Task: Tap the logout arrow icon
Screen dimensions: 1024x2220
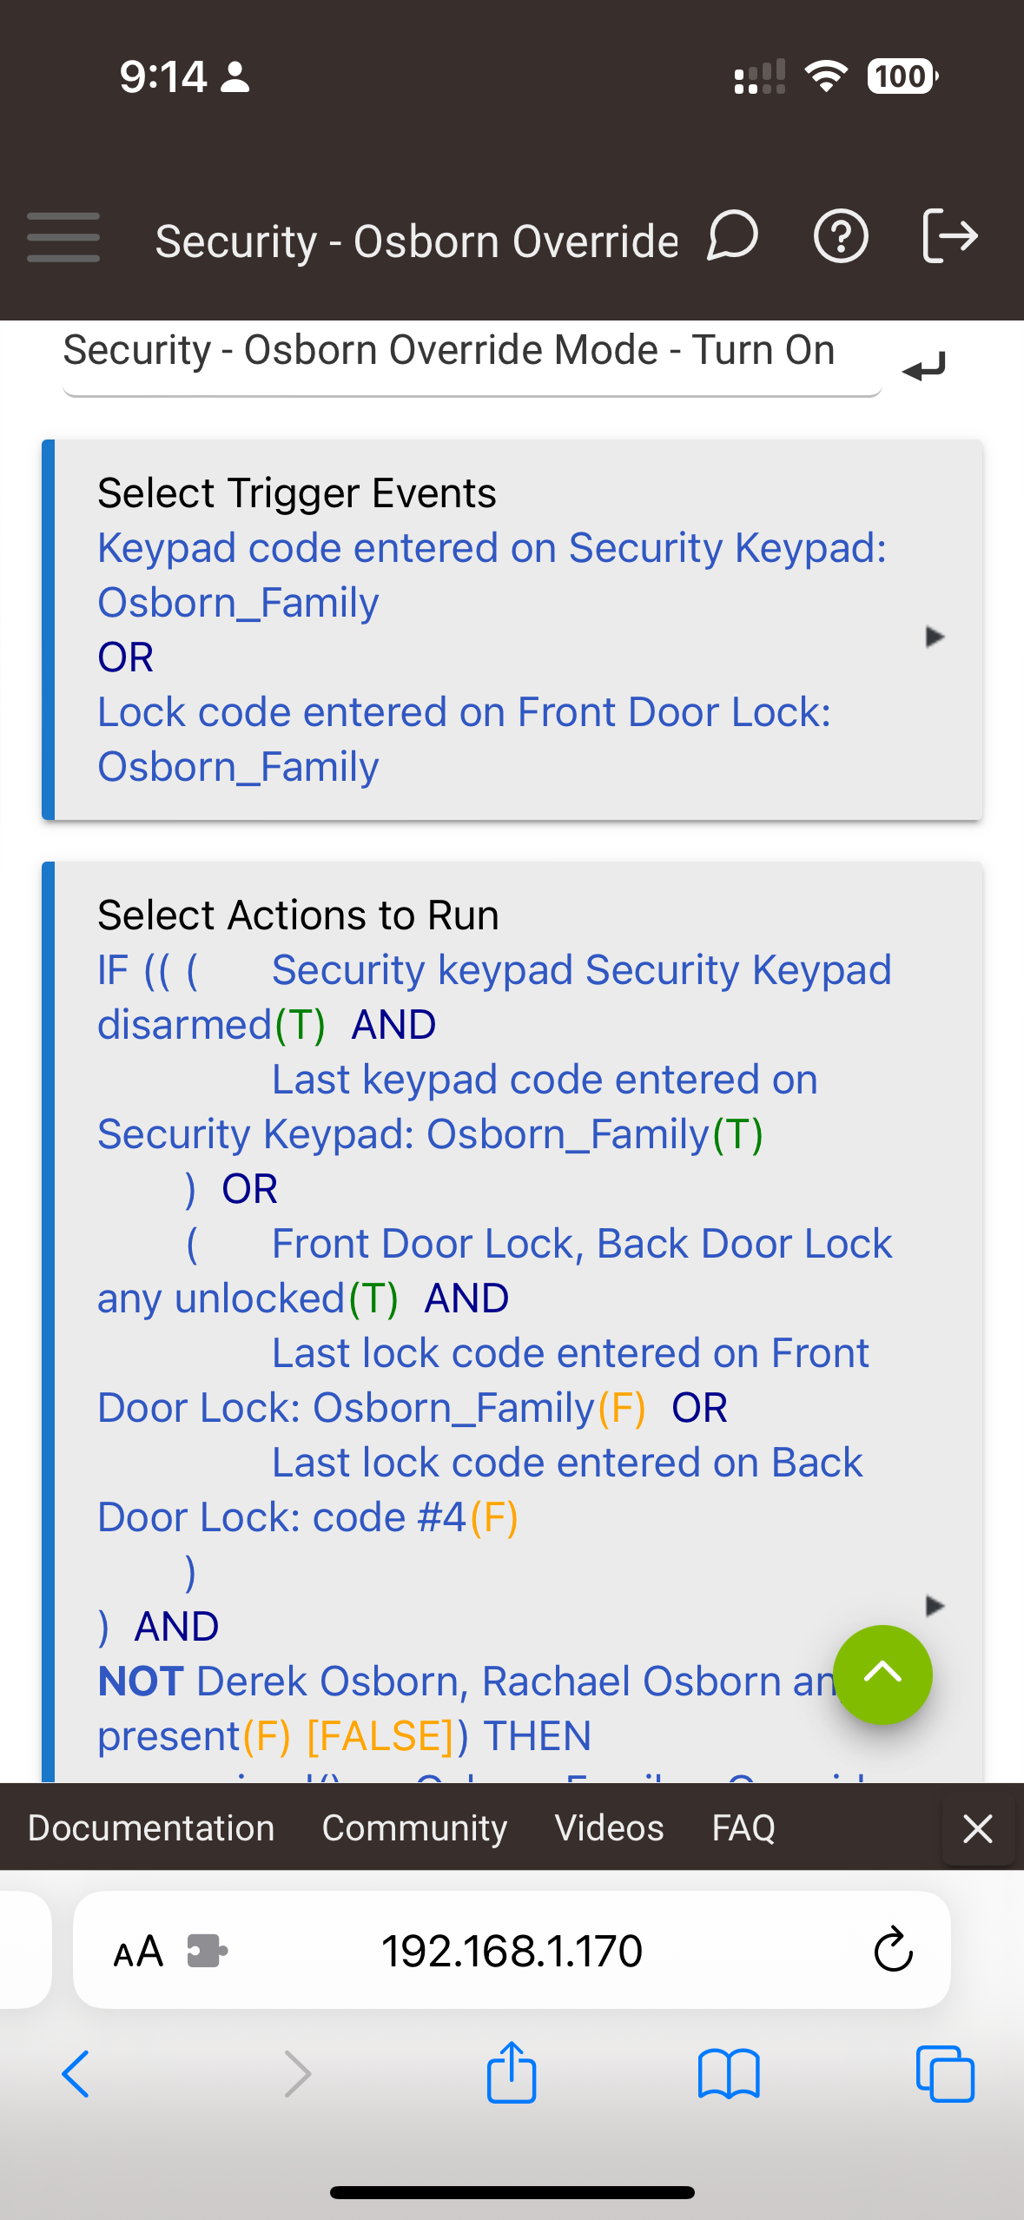Action: [x=949, y=236]
